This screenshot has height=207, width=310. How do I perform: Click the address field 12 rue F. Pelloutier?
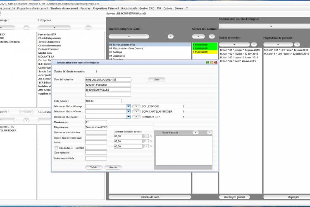point(108,85)
